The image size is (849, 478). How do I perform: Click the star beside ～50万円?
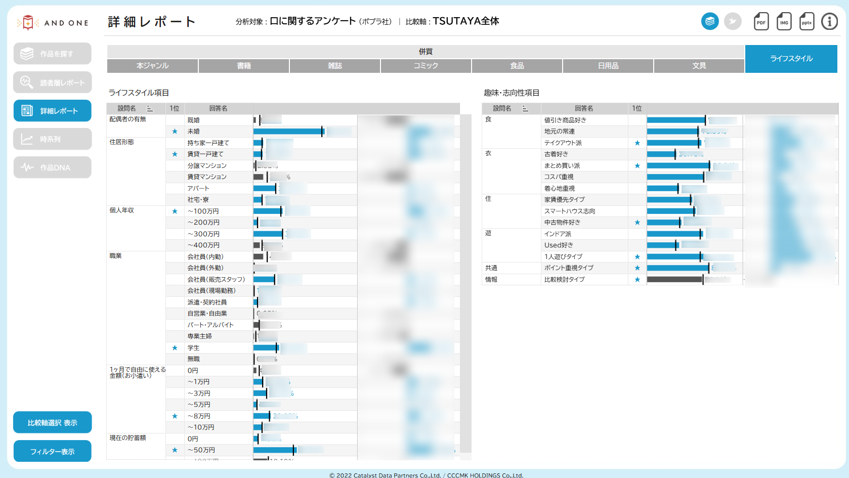[175, 450]
